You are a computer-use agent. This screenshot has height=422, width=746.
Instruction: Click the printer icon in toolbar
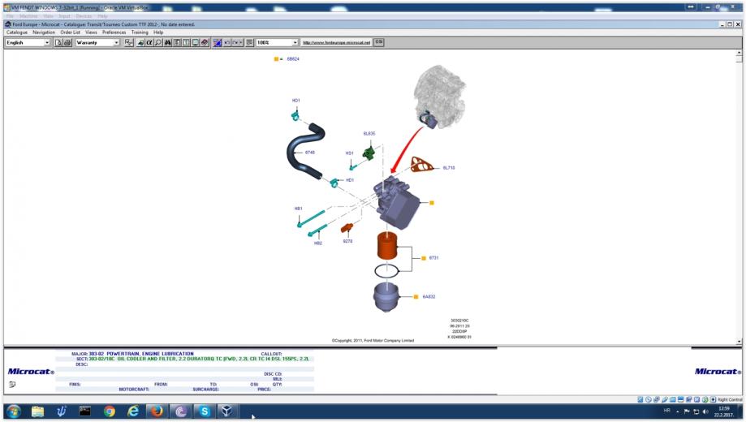67,43
